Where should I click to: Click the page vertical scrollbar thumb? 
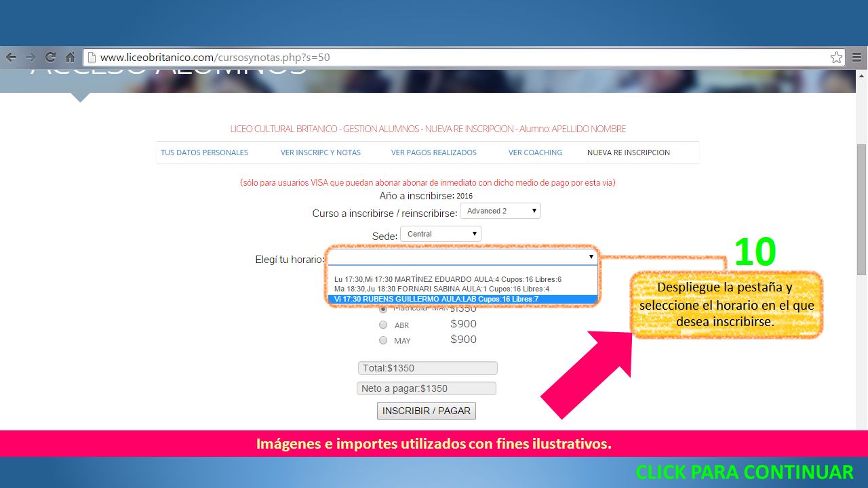[862, 210]
